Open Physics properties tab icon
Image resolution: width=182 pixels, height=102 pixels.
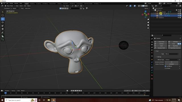tap(152, 67)
